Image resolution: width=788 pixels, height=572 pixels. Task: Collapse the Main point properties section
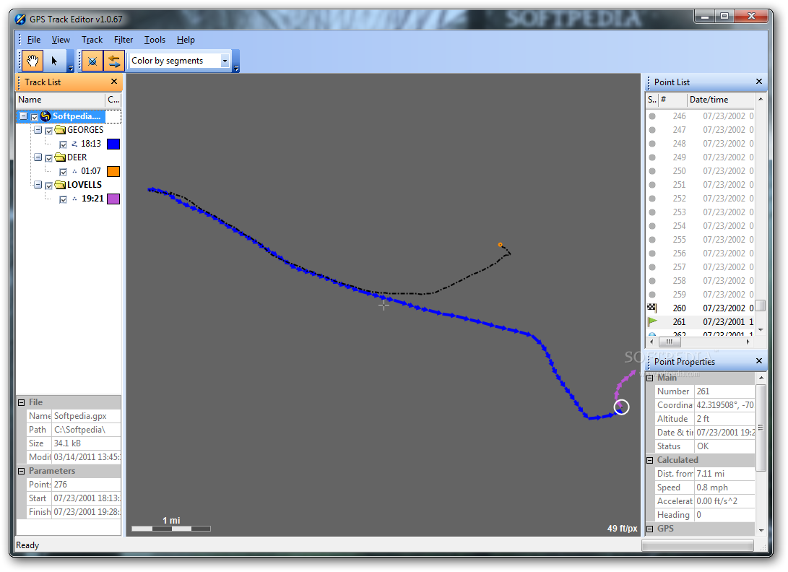(650, 378)
